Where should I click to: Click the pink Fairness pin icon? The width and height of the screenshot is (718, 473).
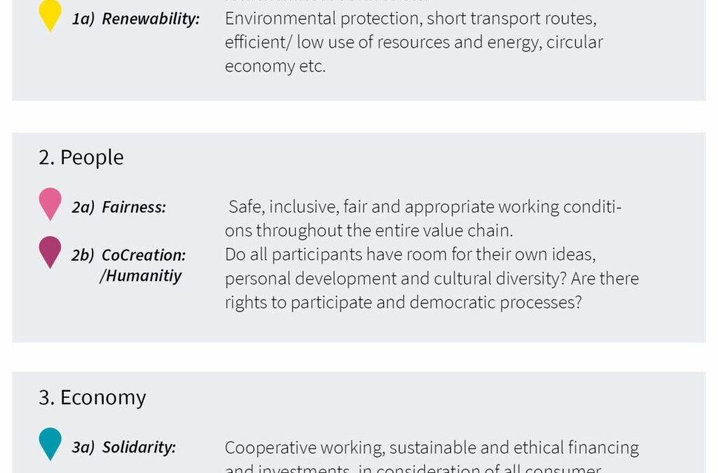[x=50, y=204]
